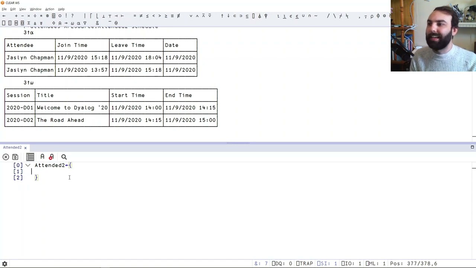476x268 pixels.
Task: Click the ⎕IO indicator in the status bar
Action: coord(351,264)
